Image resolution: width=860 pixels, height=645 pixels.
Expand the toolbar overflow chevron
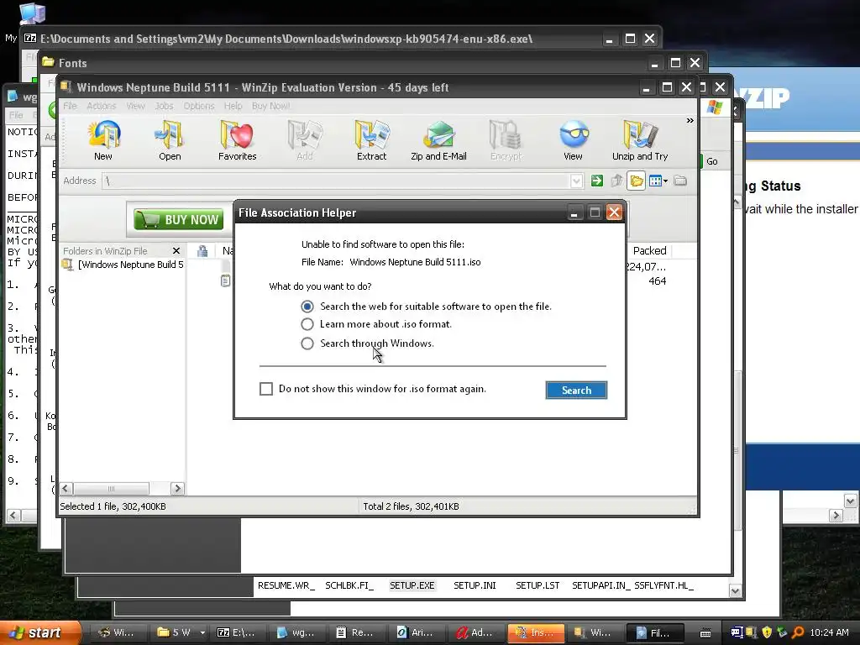click(x=690, y=121)
